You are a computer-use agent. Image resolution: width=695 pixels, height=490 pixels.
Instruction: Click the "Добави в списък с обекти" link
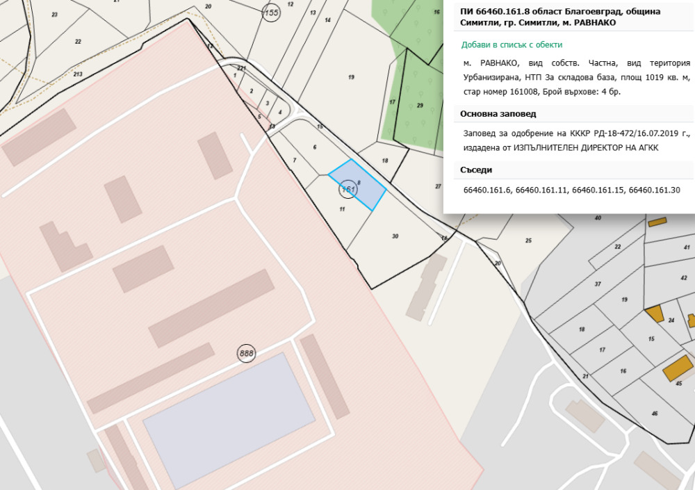tap(512, 44)
